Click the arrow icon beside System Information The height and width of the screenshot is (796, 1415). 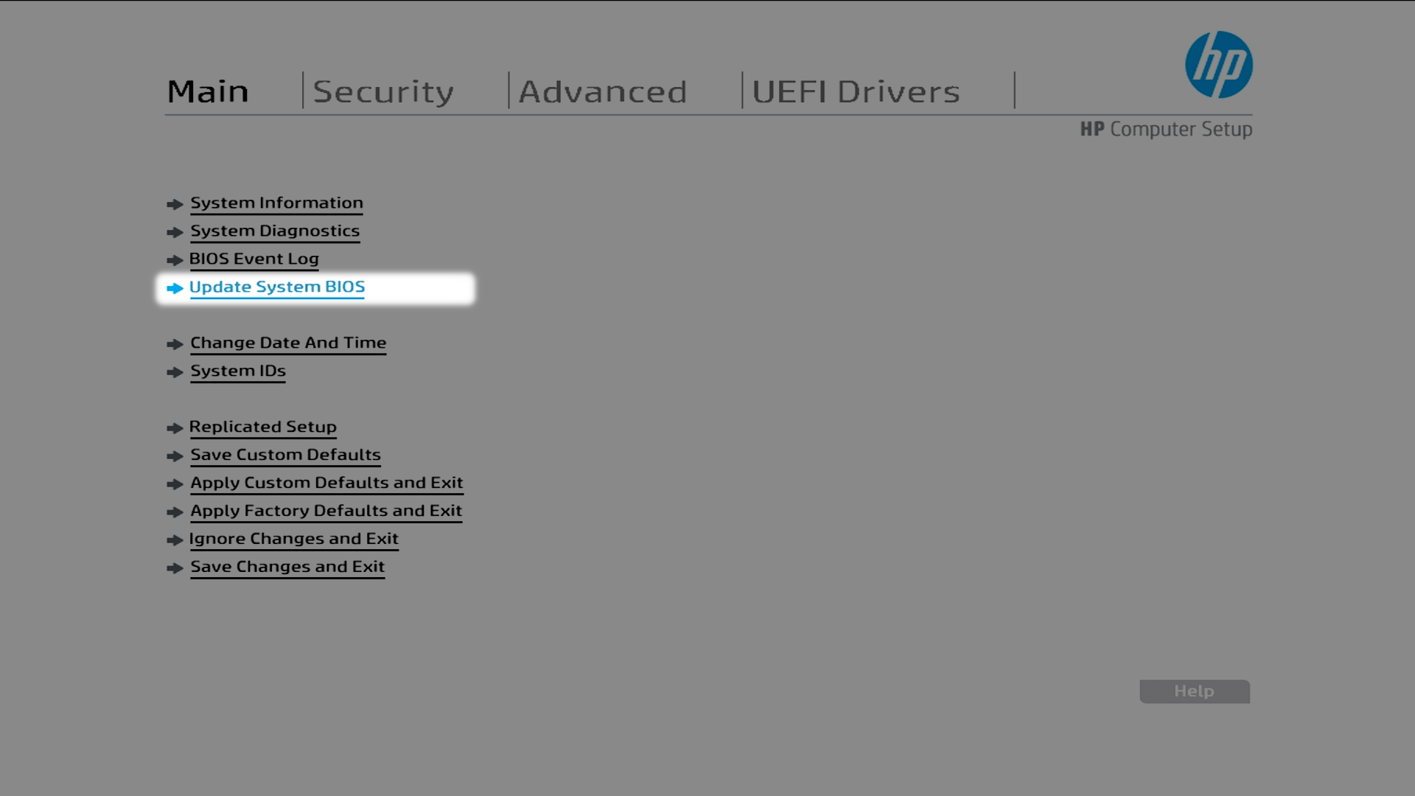click(175, 204)
